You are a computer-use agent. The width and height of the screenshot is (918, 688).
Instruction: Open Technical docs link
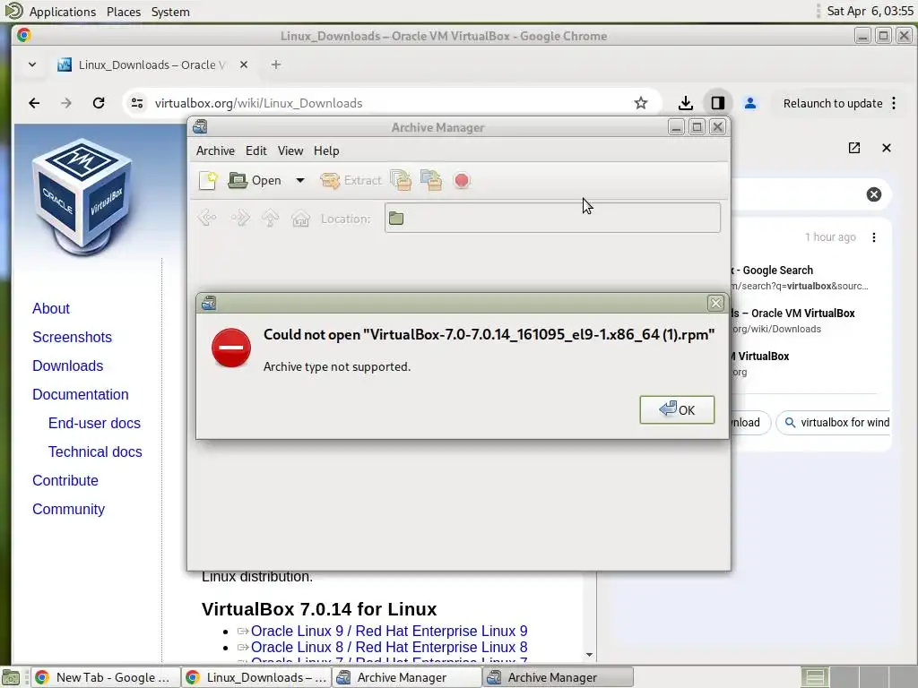pos(95,451)
